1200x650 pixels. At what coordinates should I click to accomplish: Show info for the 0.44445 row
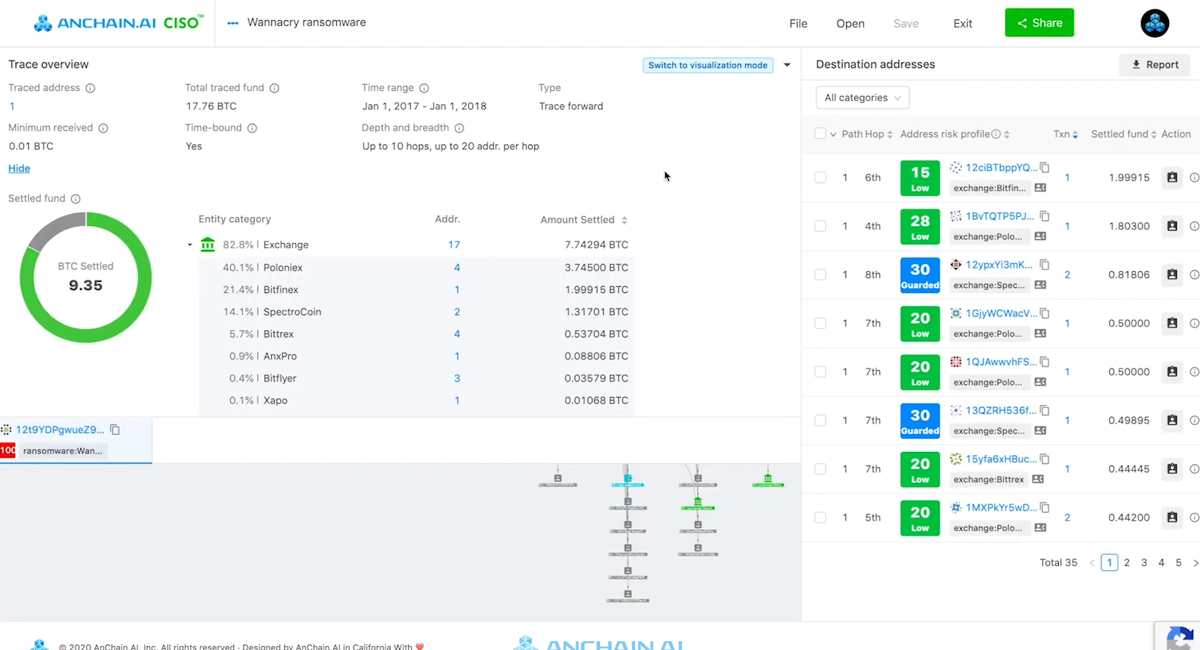1194,469
